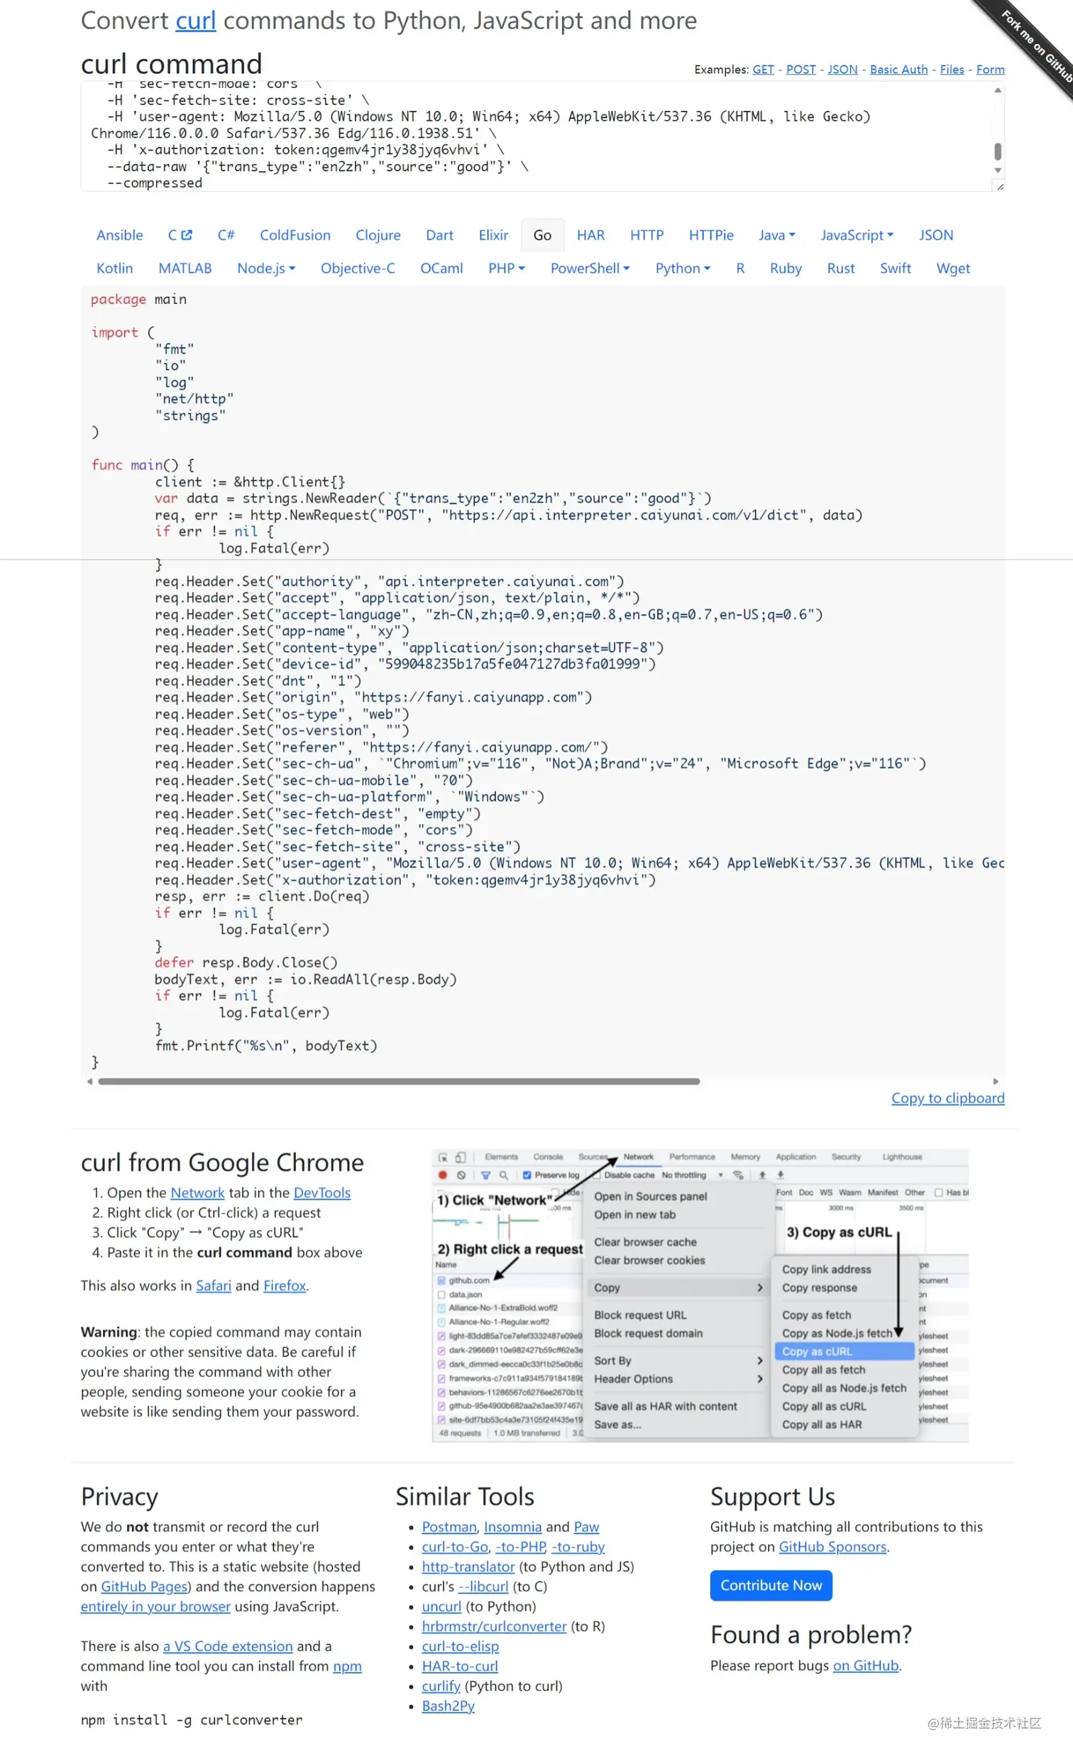Open the Postman link
Screen dimensions: 1073x1762
point(449,1526)
